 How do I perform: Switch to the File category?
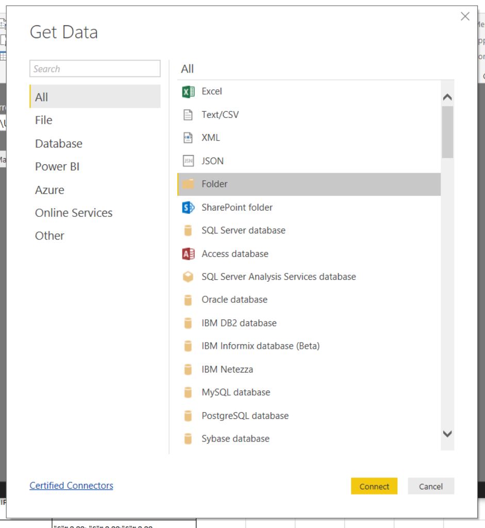(x=44, y=121)
